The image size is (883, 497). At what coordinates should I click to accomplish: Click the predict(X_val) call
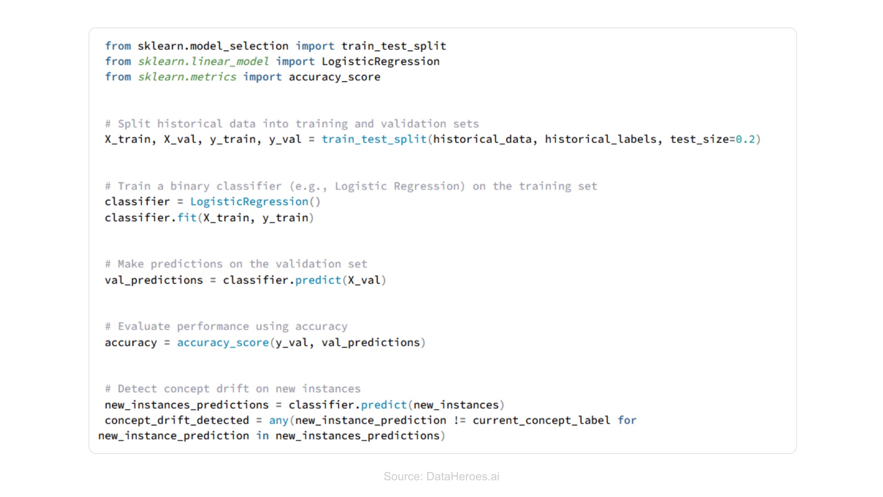click(340, 280)
